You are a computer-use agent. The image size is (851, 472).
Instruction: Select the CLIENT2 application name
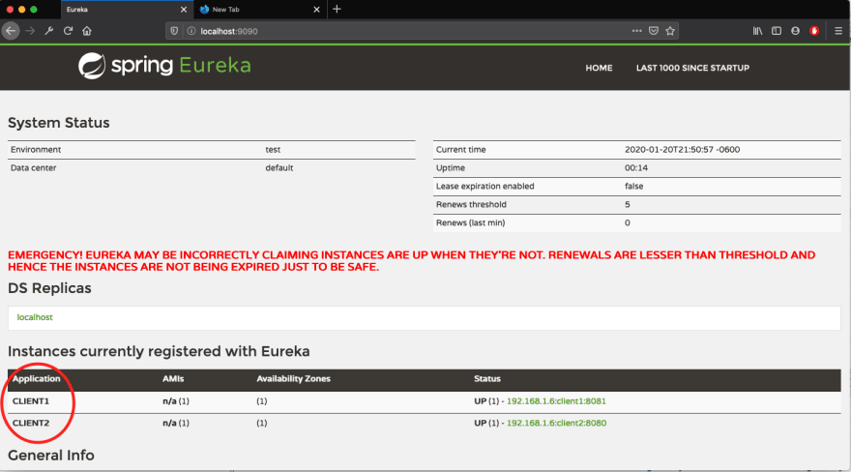point(30,424)
